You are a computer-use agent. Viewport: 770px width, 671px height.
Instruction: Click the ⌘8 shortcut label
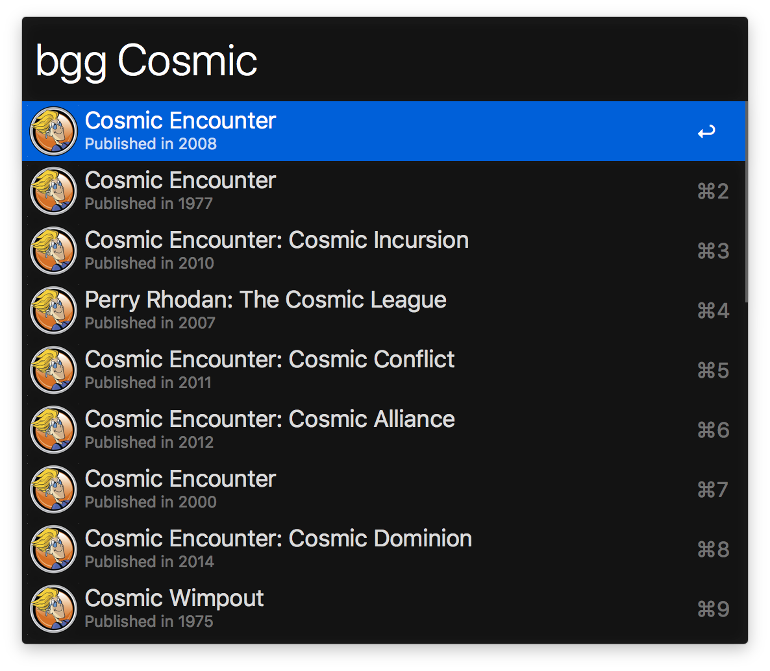coord(713,550)
